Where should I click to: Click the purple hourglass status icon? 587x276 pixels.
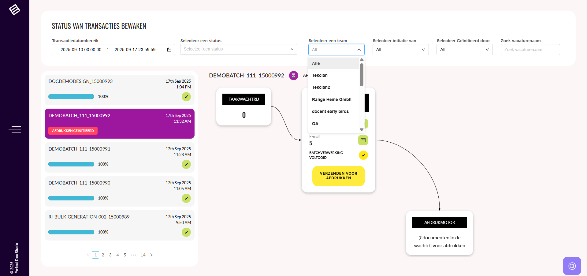[293, 76]
